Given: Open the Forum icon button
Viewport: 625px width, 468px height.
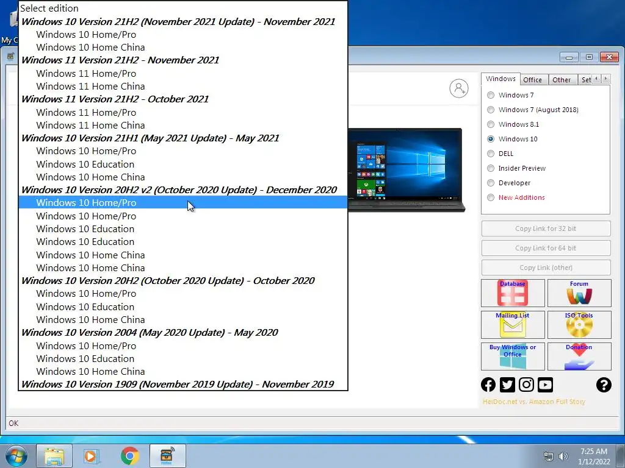Looking at the screenshot, I should (x=579, y=293).
